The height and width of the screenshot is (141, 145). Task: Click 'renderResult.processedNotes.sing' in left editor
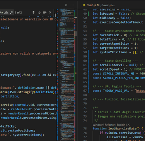[x=29, y=118]
